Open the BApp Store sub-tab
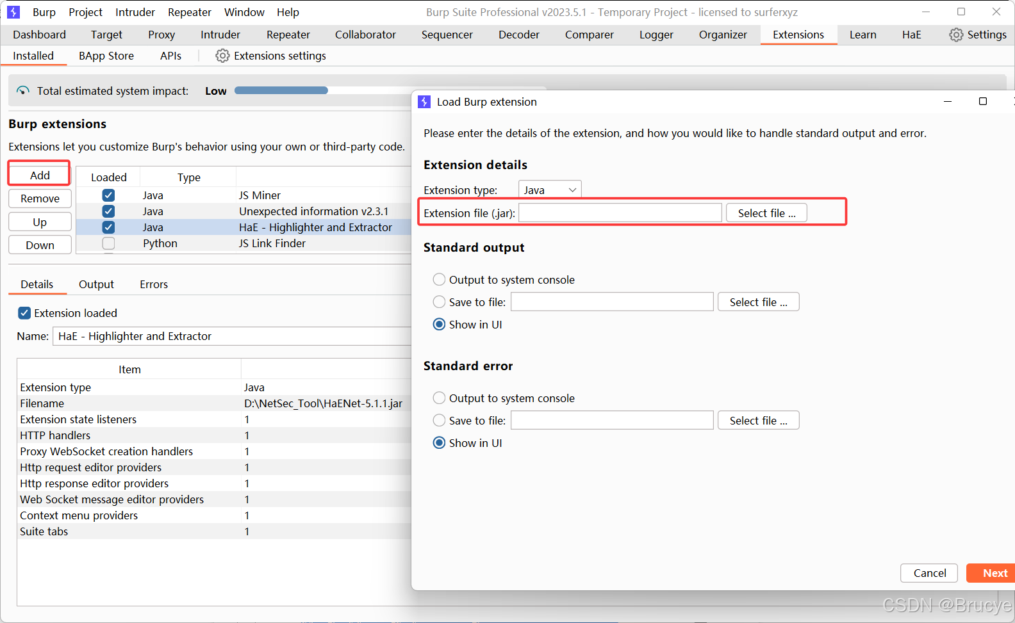1015x623 pixels. tap(106, 56)
